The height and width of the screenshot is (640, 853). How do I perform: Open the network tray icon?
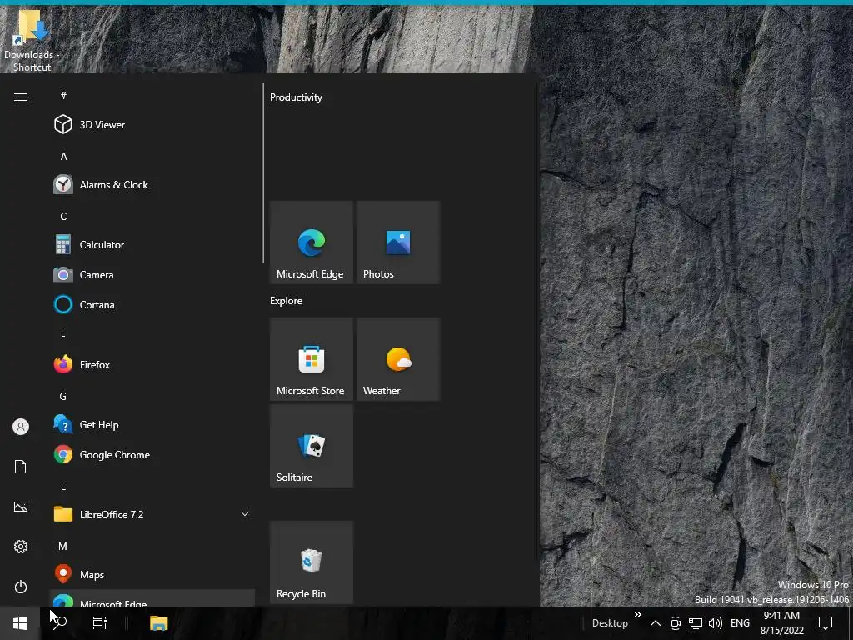coord(696,623)
